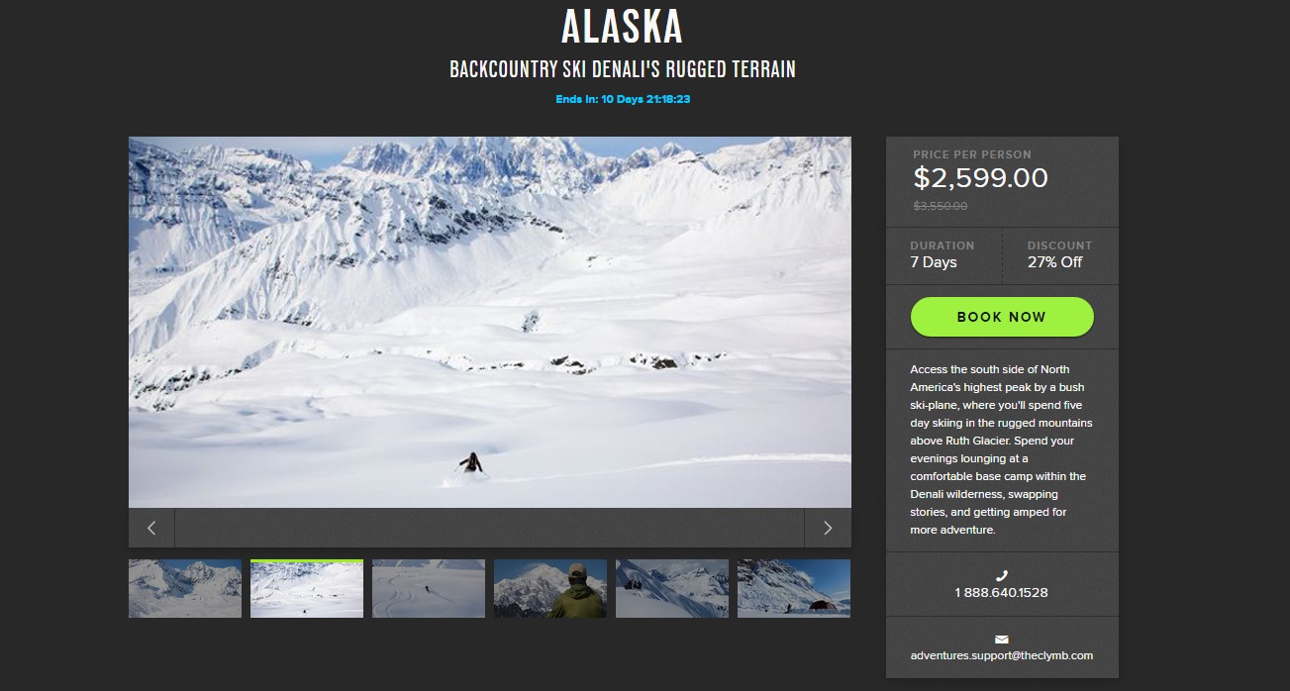
Task: Select the first mountain ridge thumbnail
Action: 185,589
